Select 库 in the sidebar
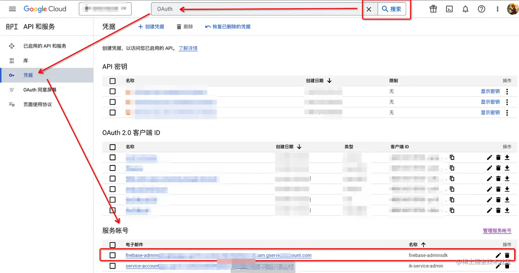 (x=47, y=61)
